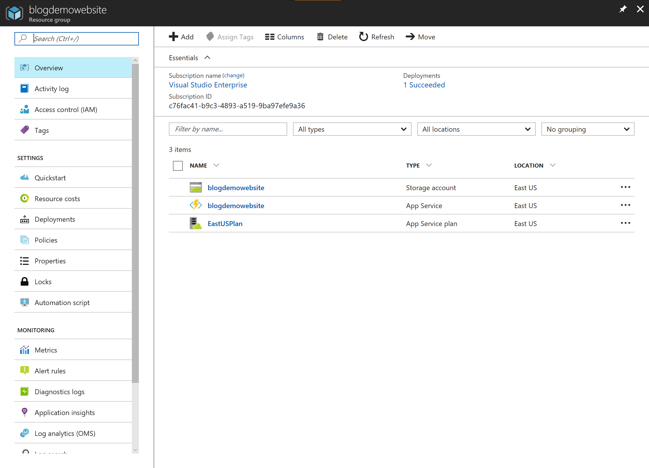
Task: Click the Assign Tags tag icon
Action: pos(210,37)
